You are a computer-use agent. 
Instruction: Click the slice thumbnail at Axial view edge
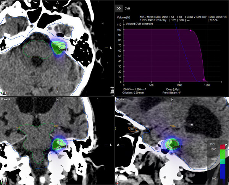[112, 90]
